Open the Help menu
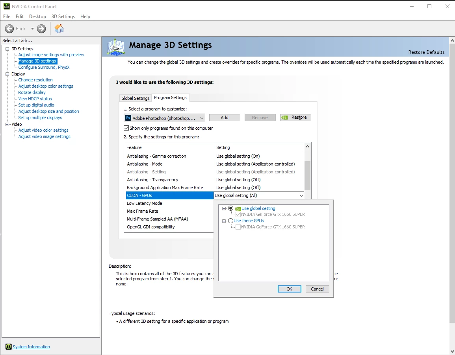 (x=85, y=17)
